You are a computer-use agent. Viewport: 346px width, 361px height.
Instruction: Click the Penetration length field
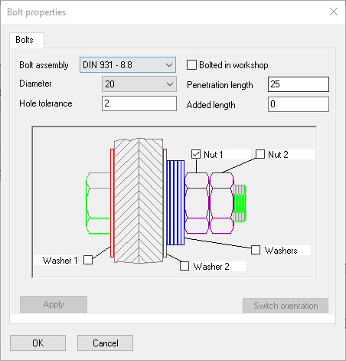click(x=299, y=84)
